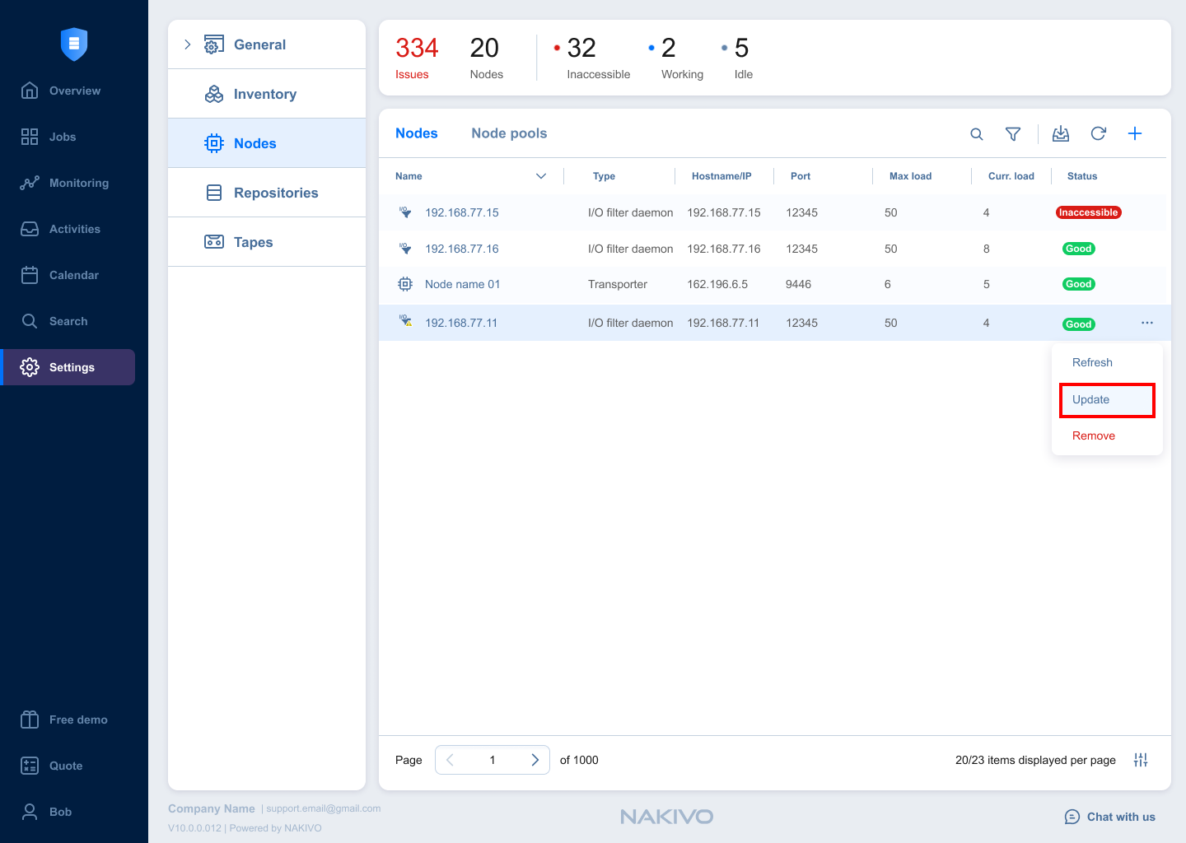The width and height of the screenshot is (1186, 843).
Task: Click the NAKIVO shield logo
Action: (x=74, y=44)
